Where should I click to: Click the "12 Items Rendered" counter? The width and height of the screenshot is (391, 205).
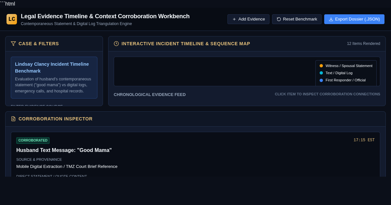pyautogui.click(x=364, y=44)
